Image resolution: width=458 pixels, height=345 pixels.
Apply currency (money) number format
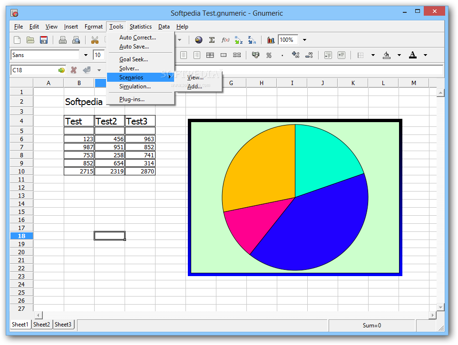[255, 55]
